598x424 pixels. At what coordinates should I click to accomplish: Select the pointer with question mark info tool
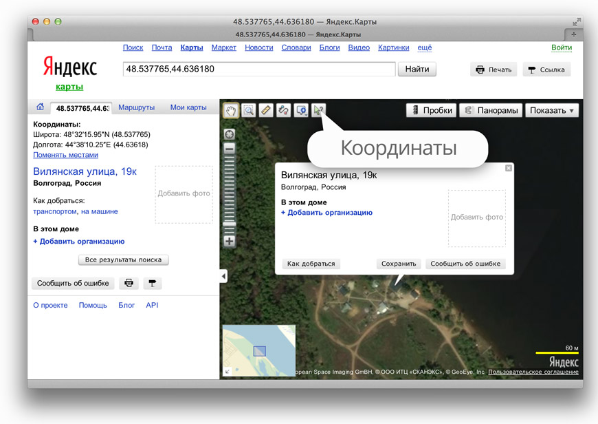pos(318,110)
